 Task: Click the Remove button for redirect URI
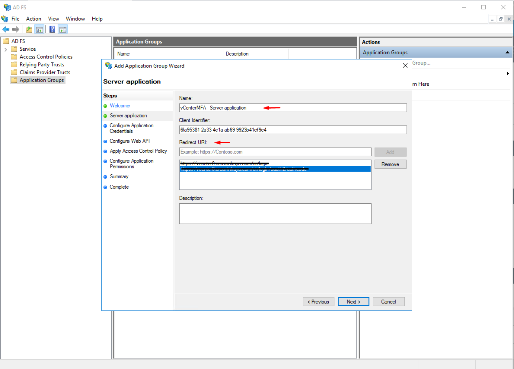(x=390, y=164)
